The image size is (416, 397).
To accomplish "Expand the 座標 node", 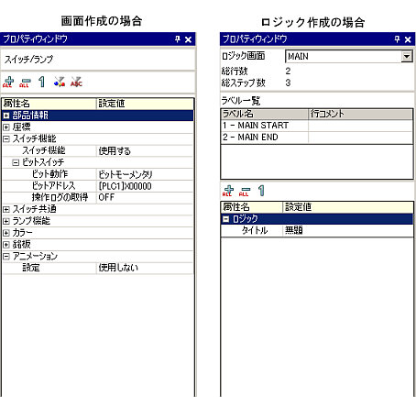I will pos(6,127).
